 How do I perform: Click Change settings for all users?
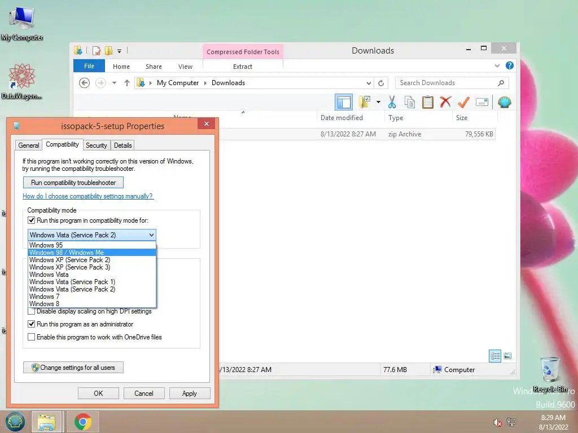coord(73,368)
